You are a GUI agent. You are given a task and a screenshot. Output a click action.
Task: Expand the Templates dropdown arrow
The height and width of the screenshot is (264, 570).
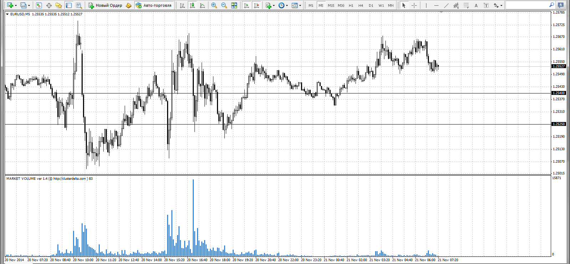click(x=300, y=5)
